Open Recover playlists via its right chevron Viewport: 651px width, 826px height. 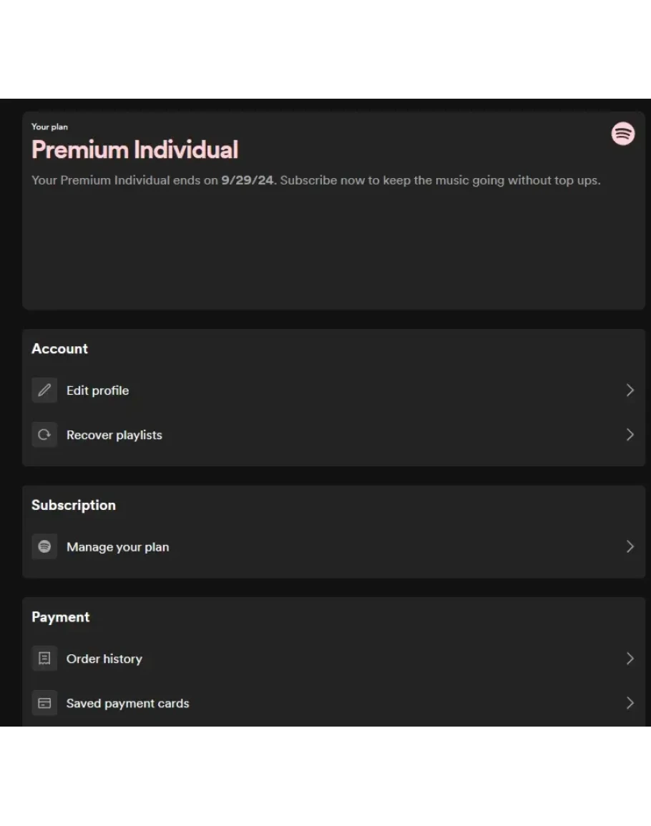630,435
